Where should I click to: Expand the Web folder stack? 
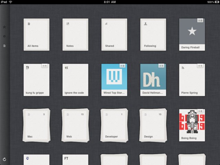tap(75, 125)
